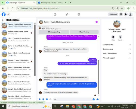Open Kieu - 2 Beds 1 Bath Townhouse chat

[17, 83]
